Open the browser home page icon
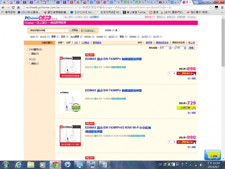 18,8
